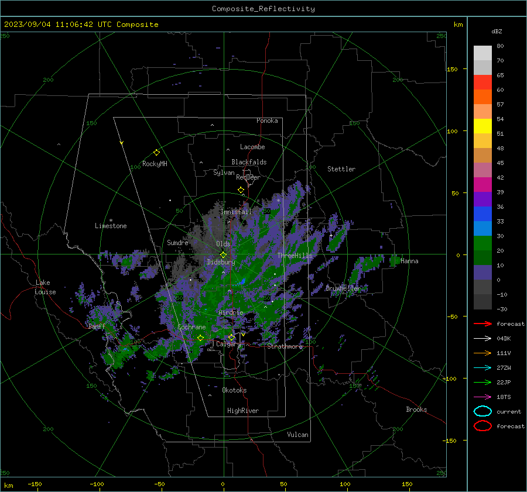527x492 pixels.
Task: Click the red forecast arrow in legend
Action: point(482,324)
